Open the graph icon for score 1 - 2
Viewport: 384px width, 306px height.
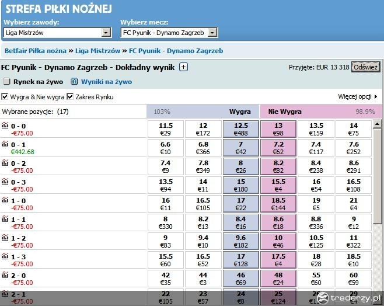click(5, 237)
